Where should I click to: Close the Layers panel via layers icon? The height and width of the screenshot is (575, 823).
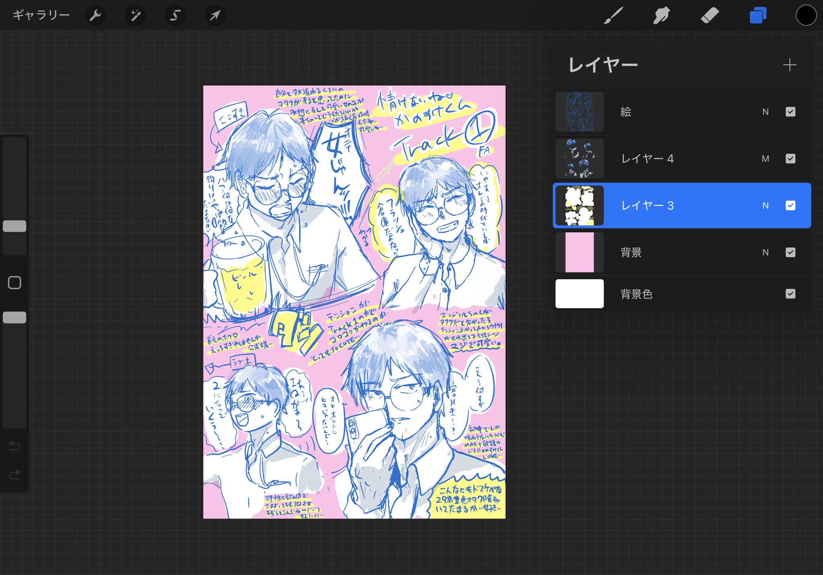(x=758, y=16)
